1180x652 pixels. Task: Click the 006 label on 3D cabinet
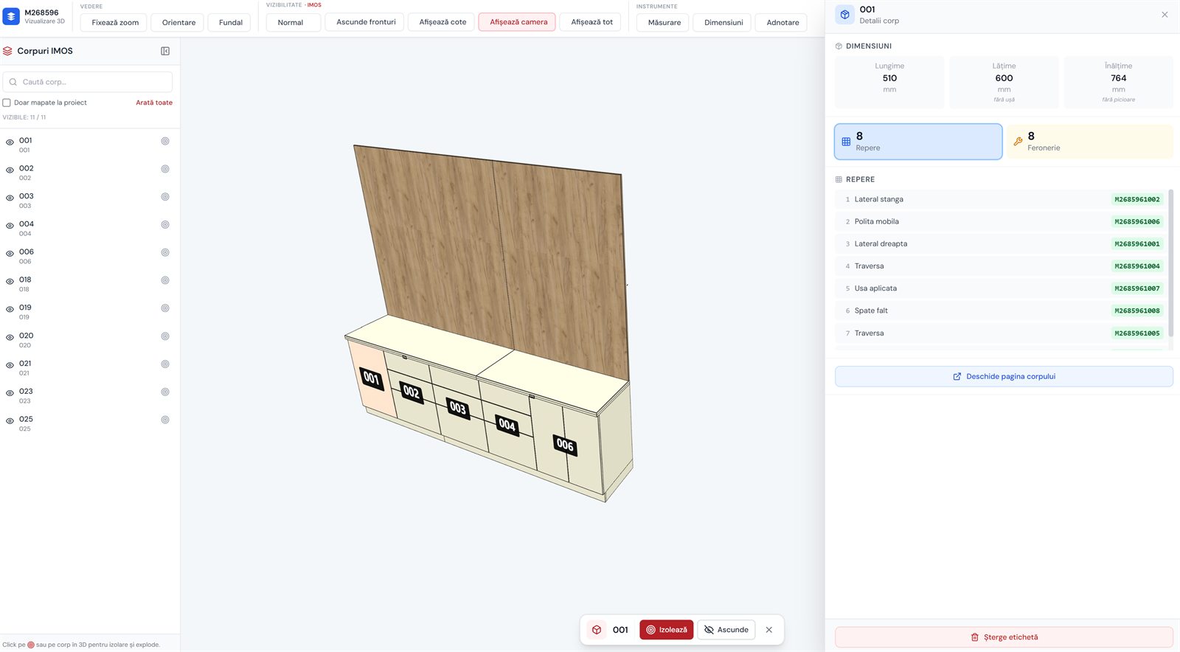point(565,445)
